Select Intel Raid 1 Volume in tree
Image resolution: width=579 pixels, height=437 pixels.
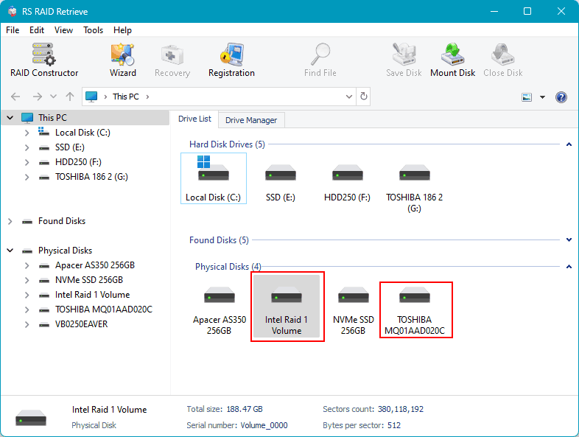pos(92,295)
